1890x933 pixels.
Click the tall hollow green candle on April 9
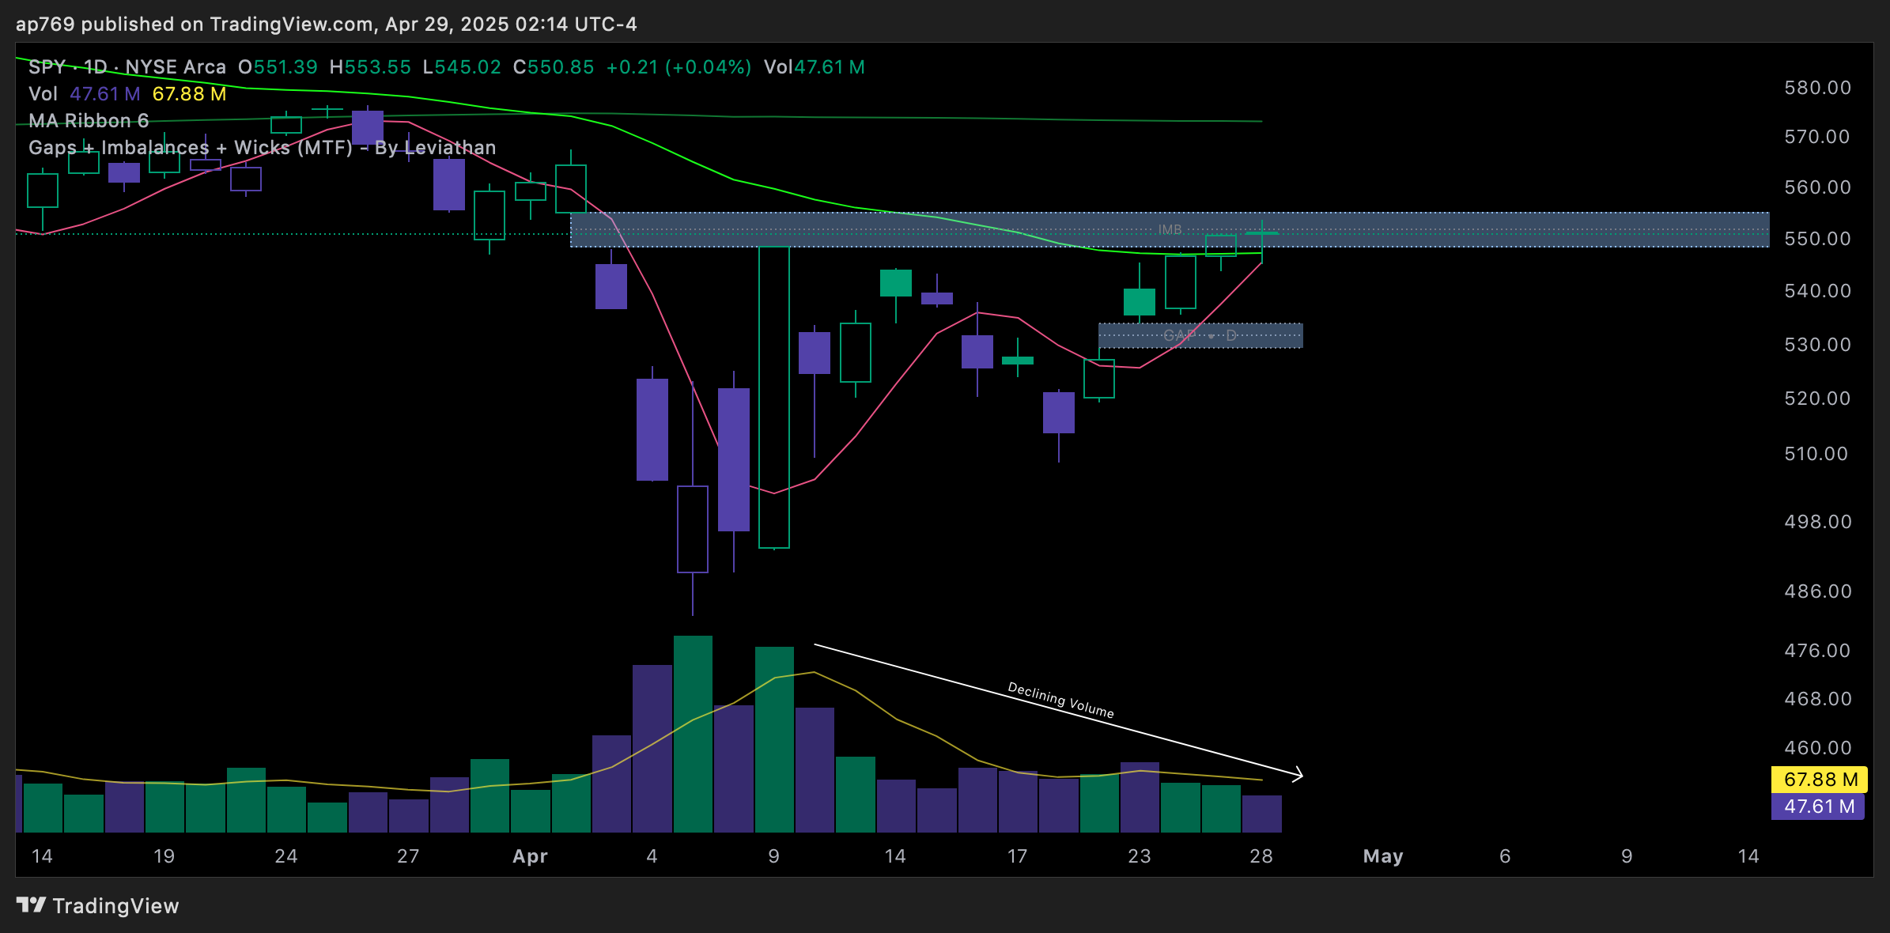774,397
